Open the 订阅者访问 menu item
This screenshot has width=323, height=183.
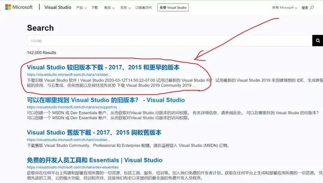(x=144, y=8)
